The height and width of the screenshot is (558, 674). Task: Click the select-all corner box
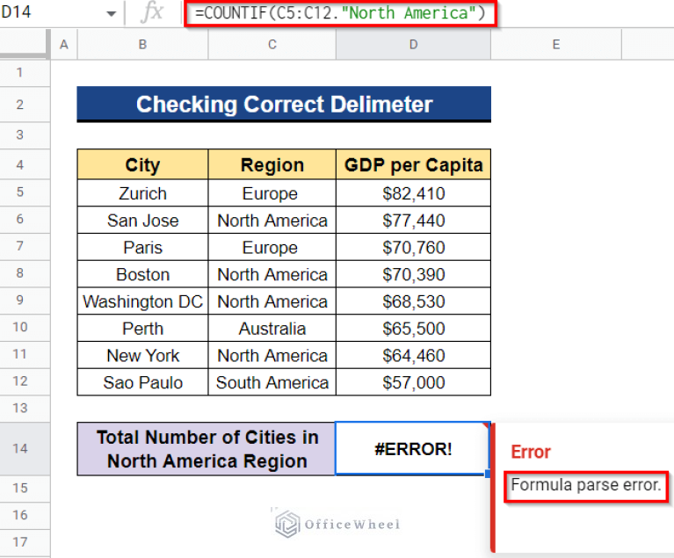(x=25, y=43)
